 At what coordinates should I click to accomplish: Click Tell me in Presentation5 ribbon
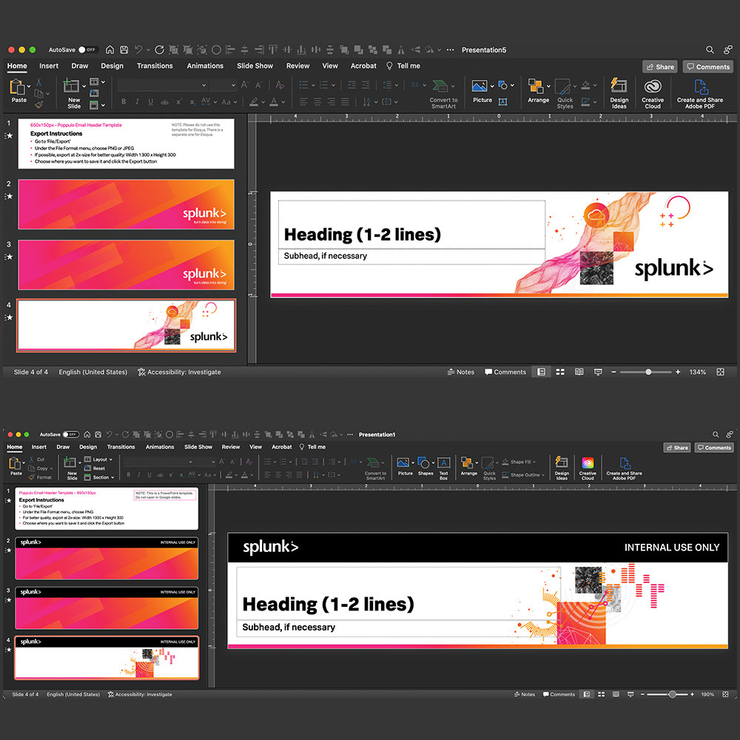[403, 66]
